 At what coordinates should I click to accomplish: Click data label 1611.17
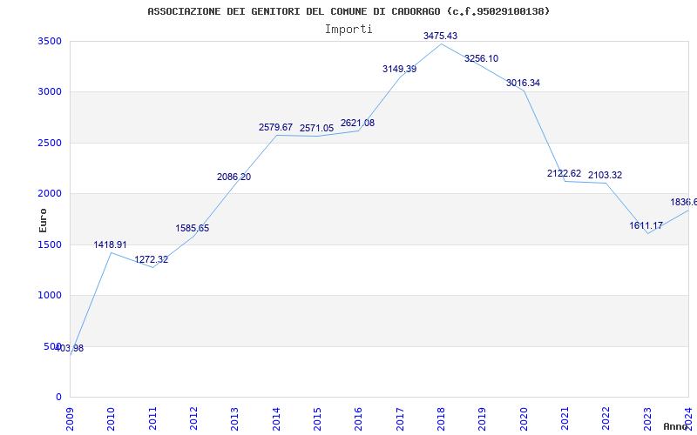pyautogui.click(x=646, y=225)
